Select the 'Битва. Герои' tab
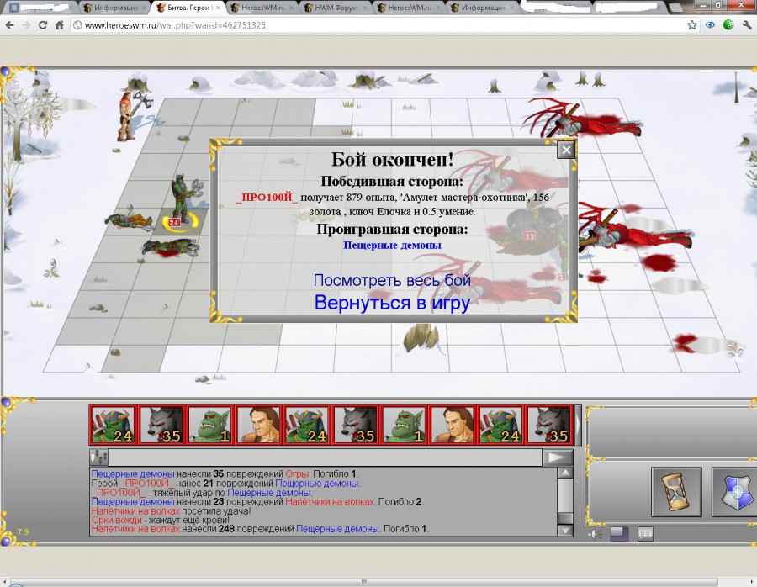The width and height of the screenshot is (757, 587). coord(188,8)
